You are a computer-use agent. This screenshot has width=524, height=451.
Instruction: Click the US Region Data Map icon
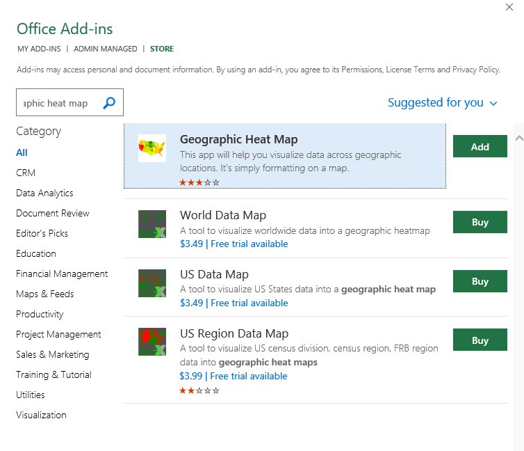[152, 342]
